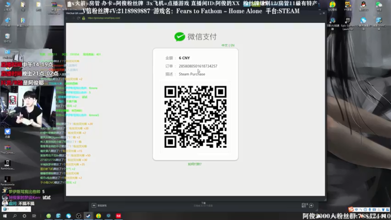Switch payment page language to 中文
391x220 pixels.
[x=224, y=45]
